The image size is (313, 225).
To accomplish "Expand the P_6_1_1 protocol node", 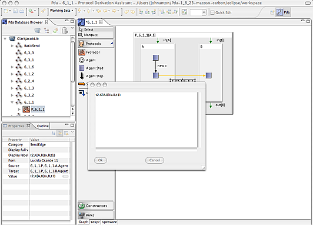I will pyautogui.click(x=19, y=110).
